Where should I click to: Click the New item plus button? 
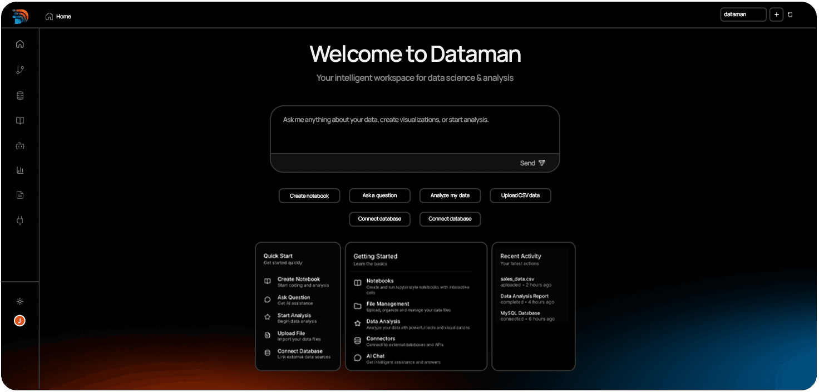pos(777,14)
